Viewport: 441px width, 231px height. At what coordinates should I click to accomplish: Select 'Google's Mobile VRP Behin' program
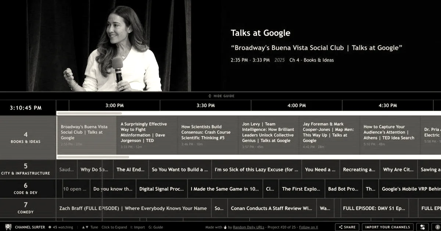(x=410, y=189)
